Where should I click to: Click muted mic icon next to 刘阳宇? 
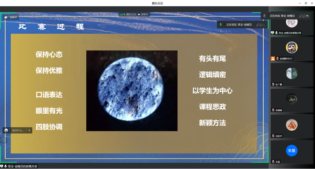tap(273, 136)
